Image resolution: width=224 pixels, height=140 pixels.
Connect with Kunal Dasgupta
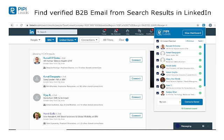[x=136, y=78]
